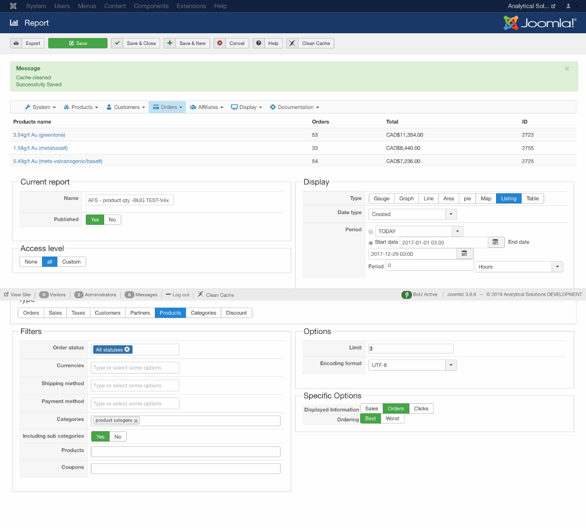Open the End date calendar picker

[x=464, y=254]
